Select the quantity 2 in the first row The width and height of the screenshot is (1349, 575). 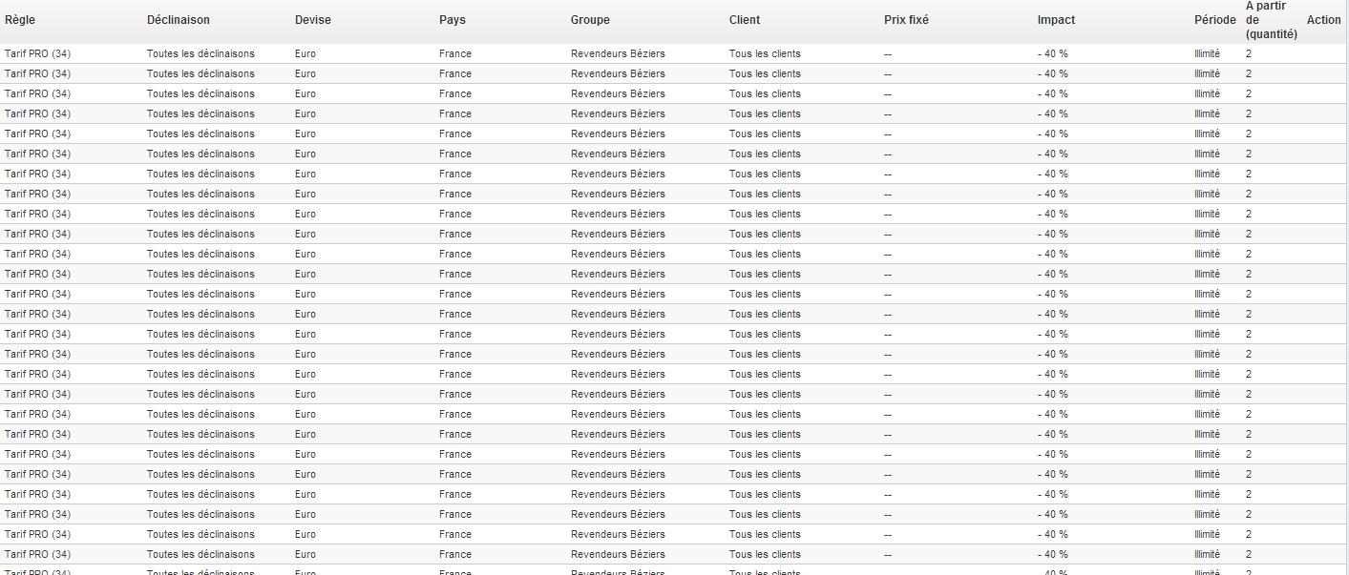point(1249,53)
